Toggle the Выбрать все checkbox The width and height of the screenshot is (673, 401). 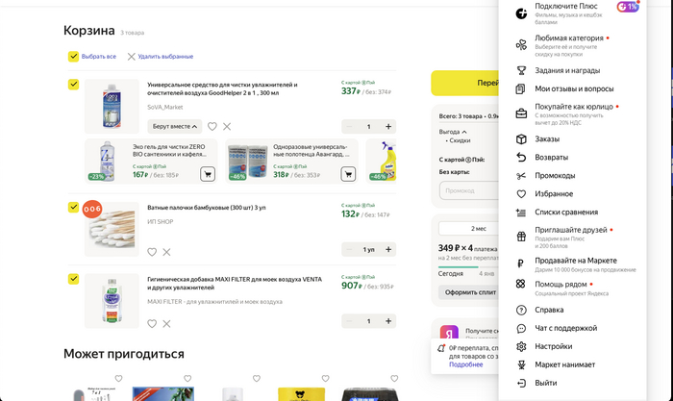[x=73, y=57]
